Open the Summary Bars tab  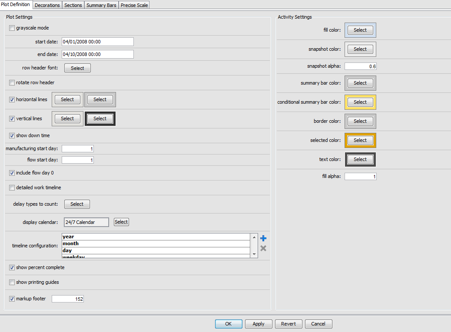(x=101, y=5)
